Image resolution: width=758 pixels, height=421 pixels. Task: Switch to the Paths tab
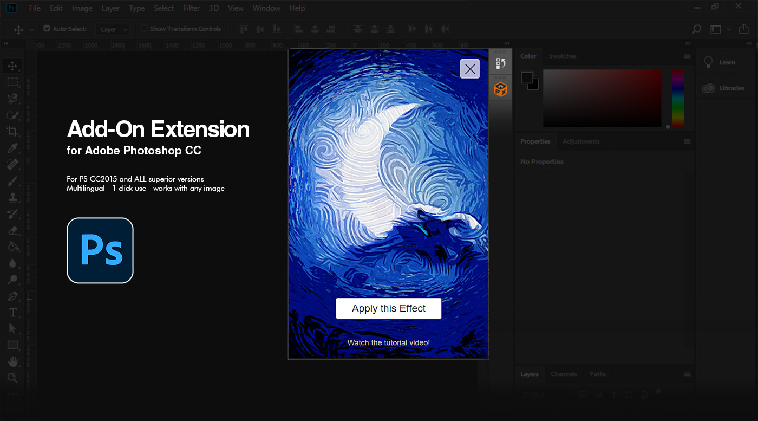point(598,374)
